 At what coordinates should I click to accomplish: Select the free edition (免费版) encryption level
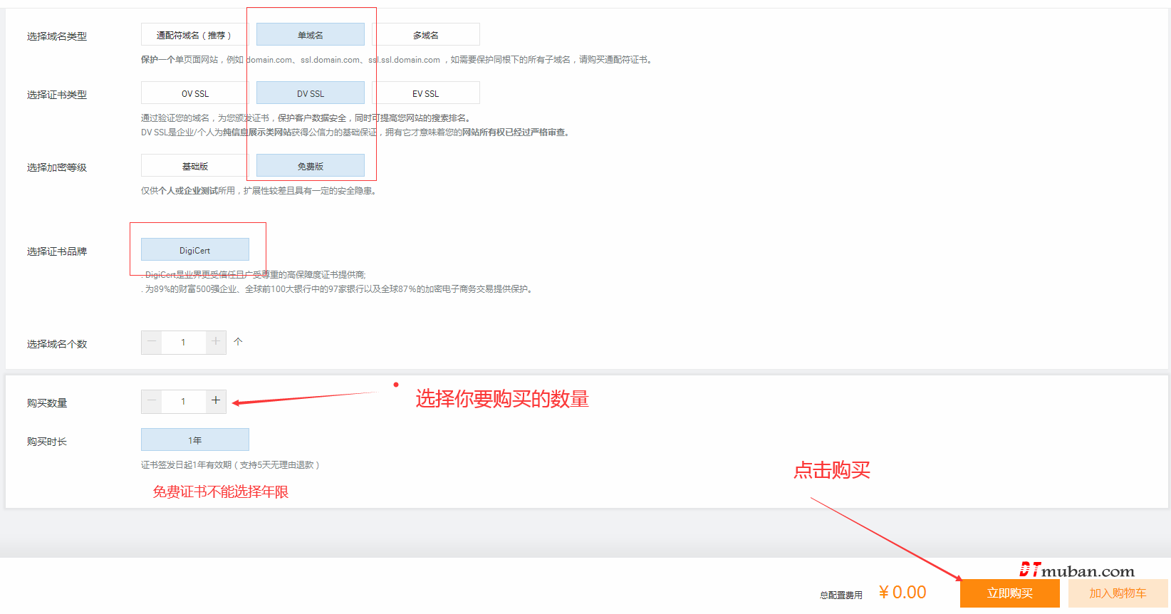tap(310, 166)
